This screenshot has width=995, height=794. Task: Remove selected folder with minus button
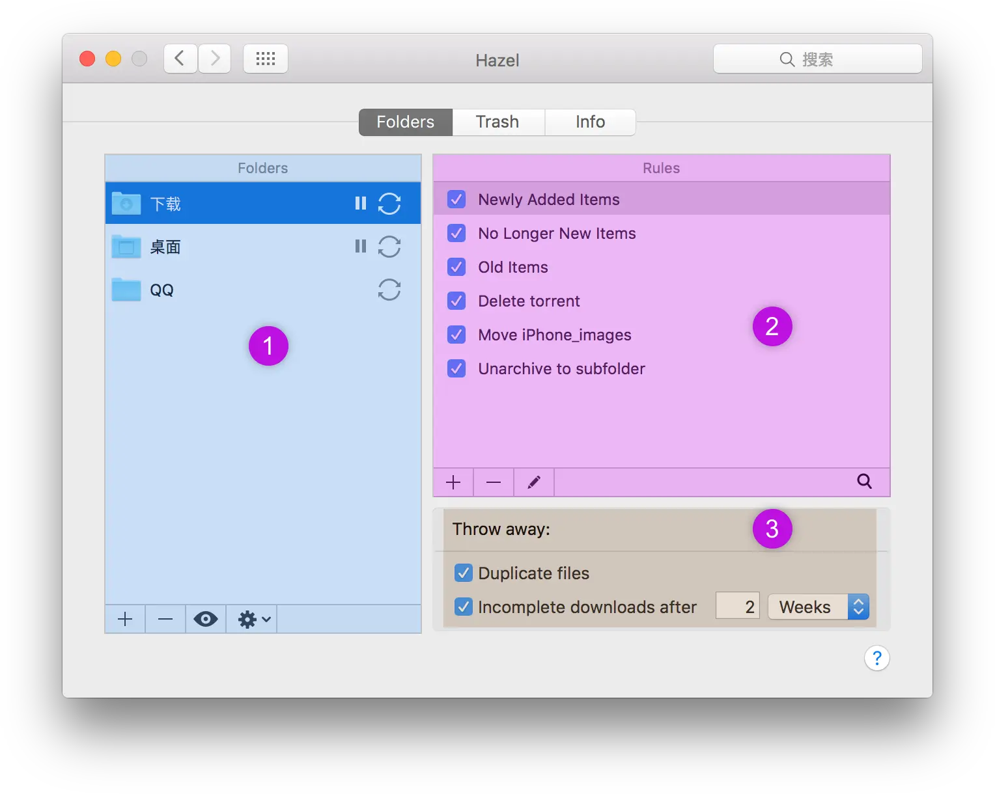click(x=165, y=619)
